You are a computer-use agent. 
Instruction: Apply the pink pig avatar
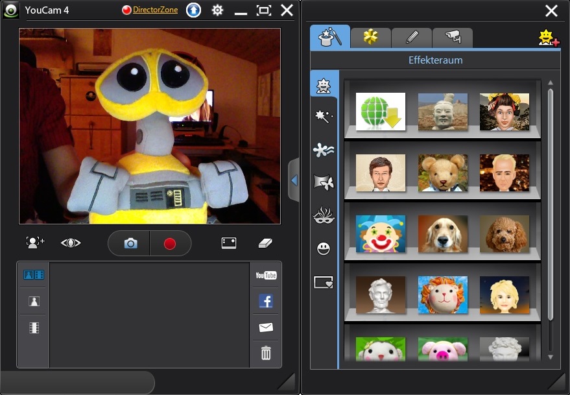pyautogui.click(x=443, y=349)
